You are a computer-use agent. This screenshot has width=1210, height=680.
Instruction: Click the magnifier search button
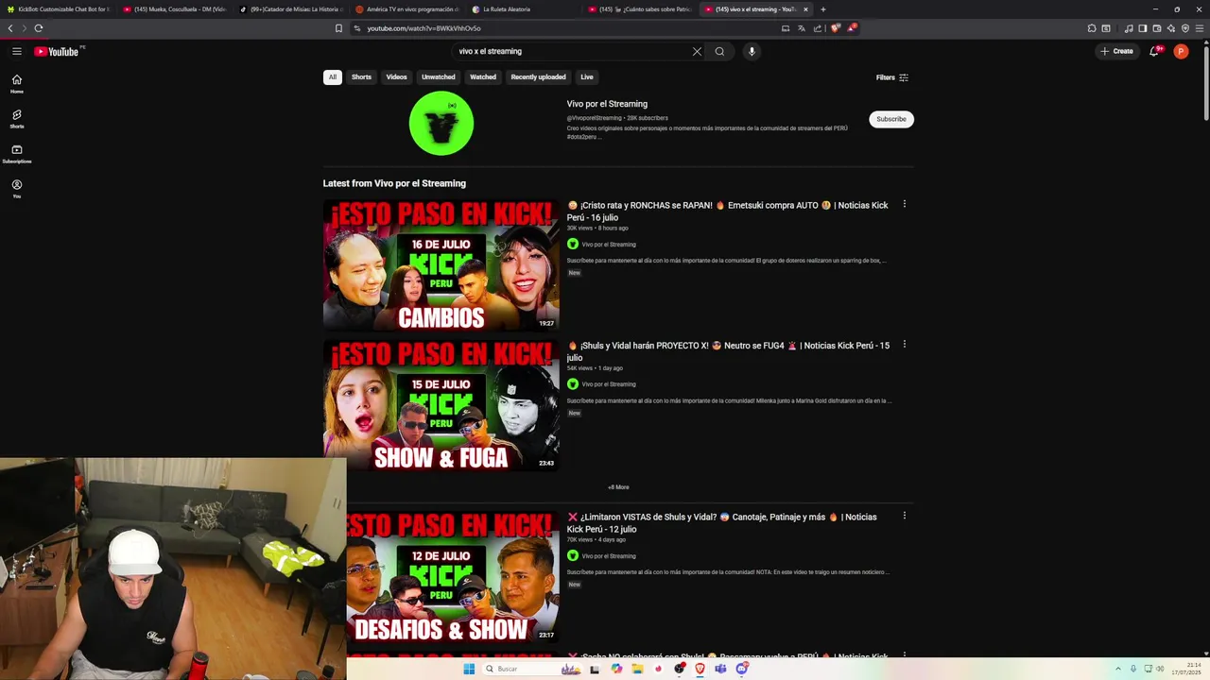[719, 51]
